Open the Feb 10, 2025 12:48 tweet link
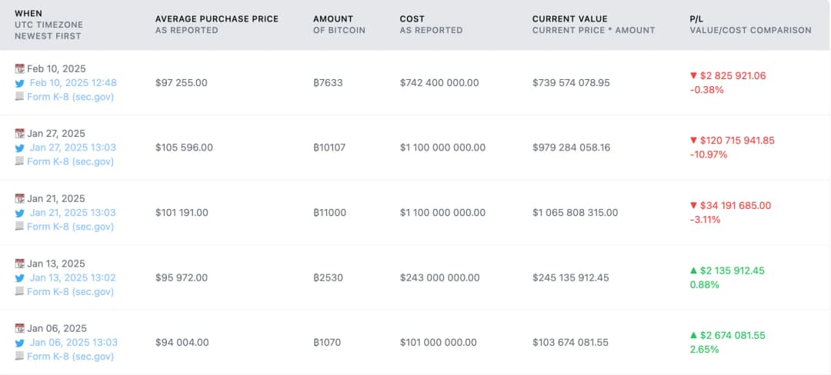 [x=73, y=83]
